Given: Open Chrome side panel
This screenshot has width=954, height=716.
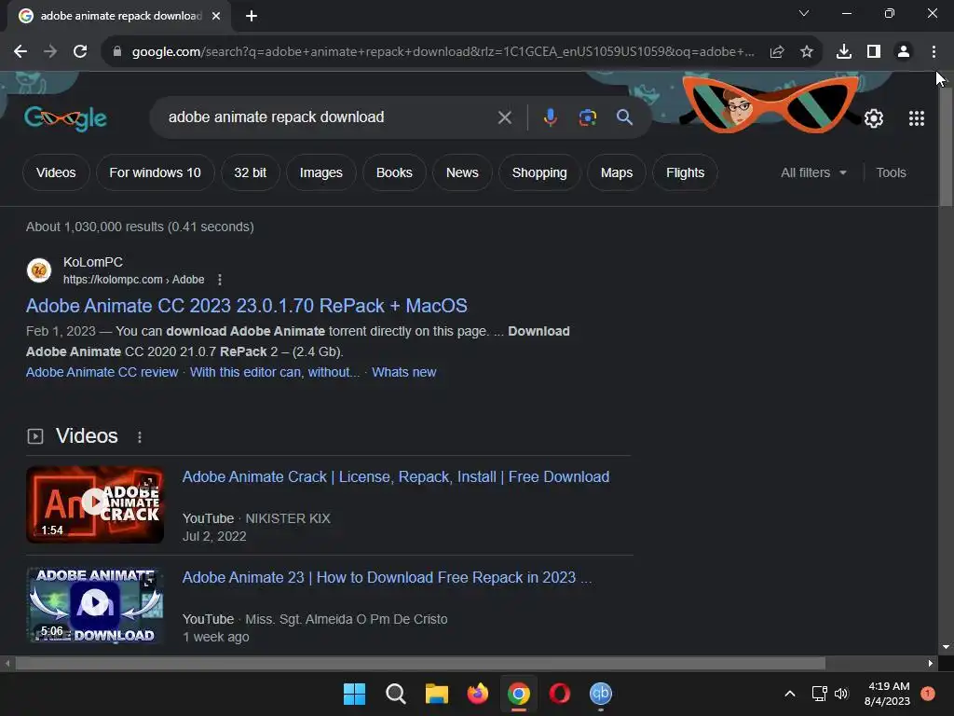Looking at the screenshot, I should (x=874, y=52).
